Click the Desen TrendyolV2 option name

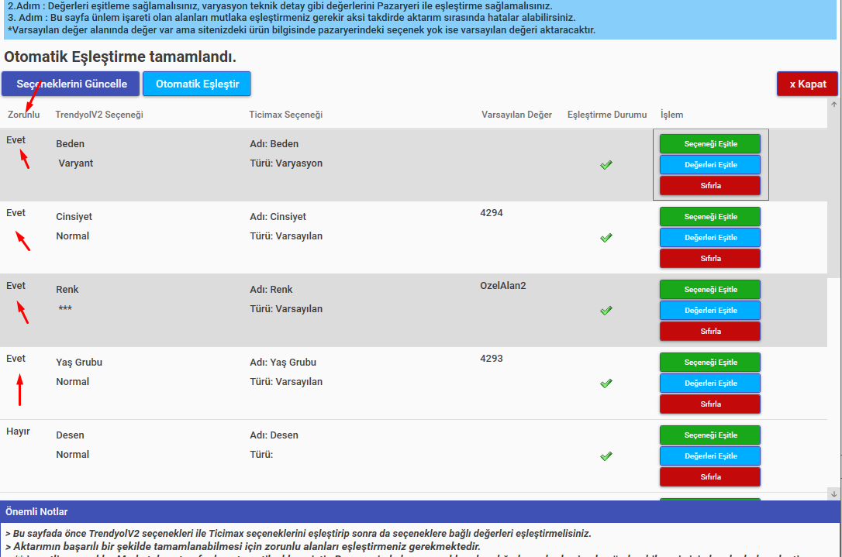tap(71, 435)
